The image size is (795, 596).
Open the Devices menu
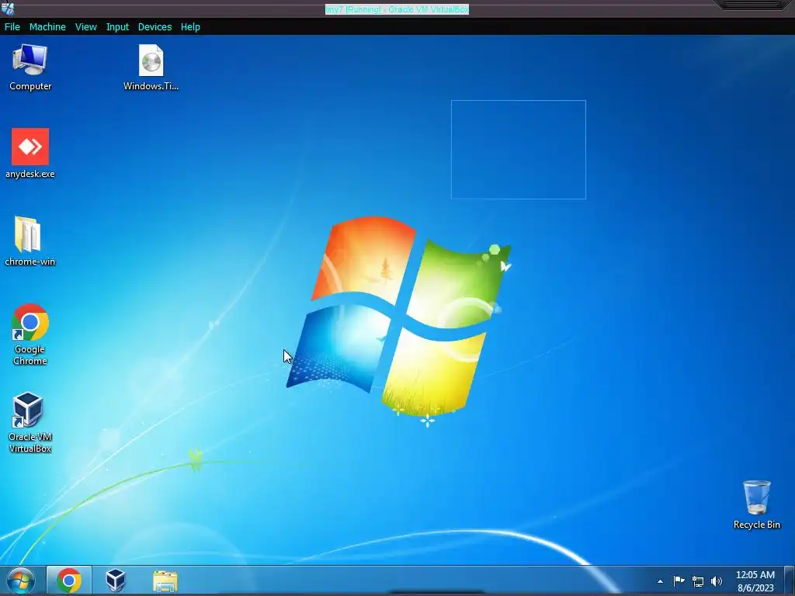(154, 27)
